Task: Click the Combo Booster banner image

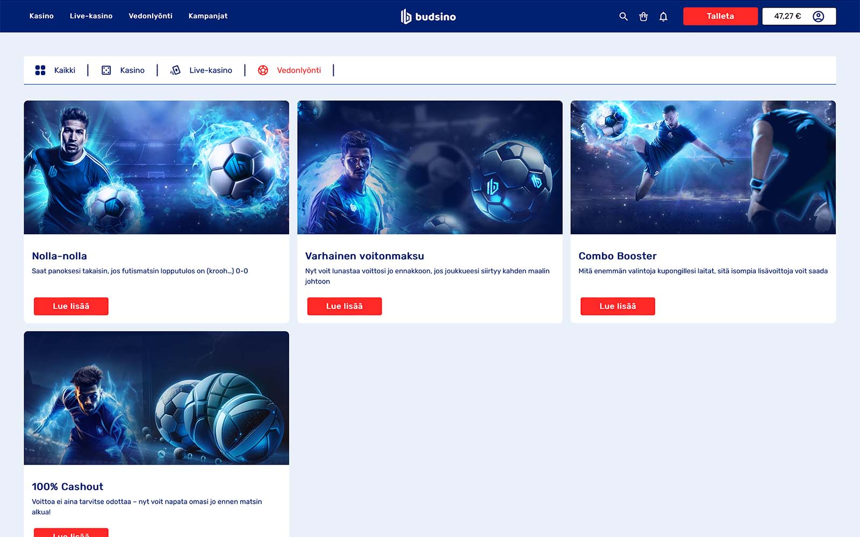Action: 703,168
